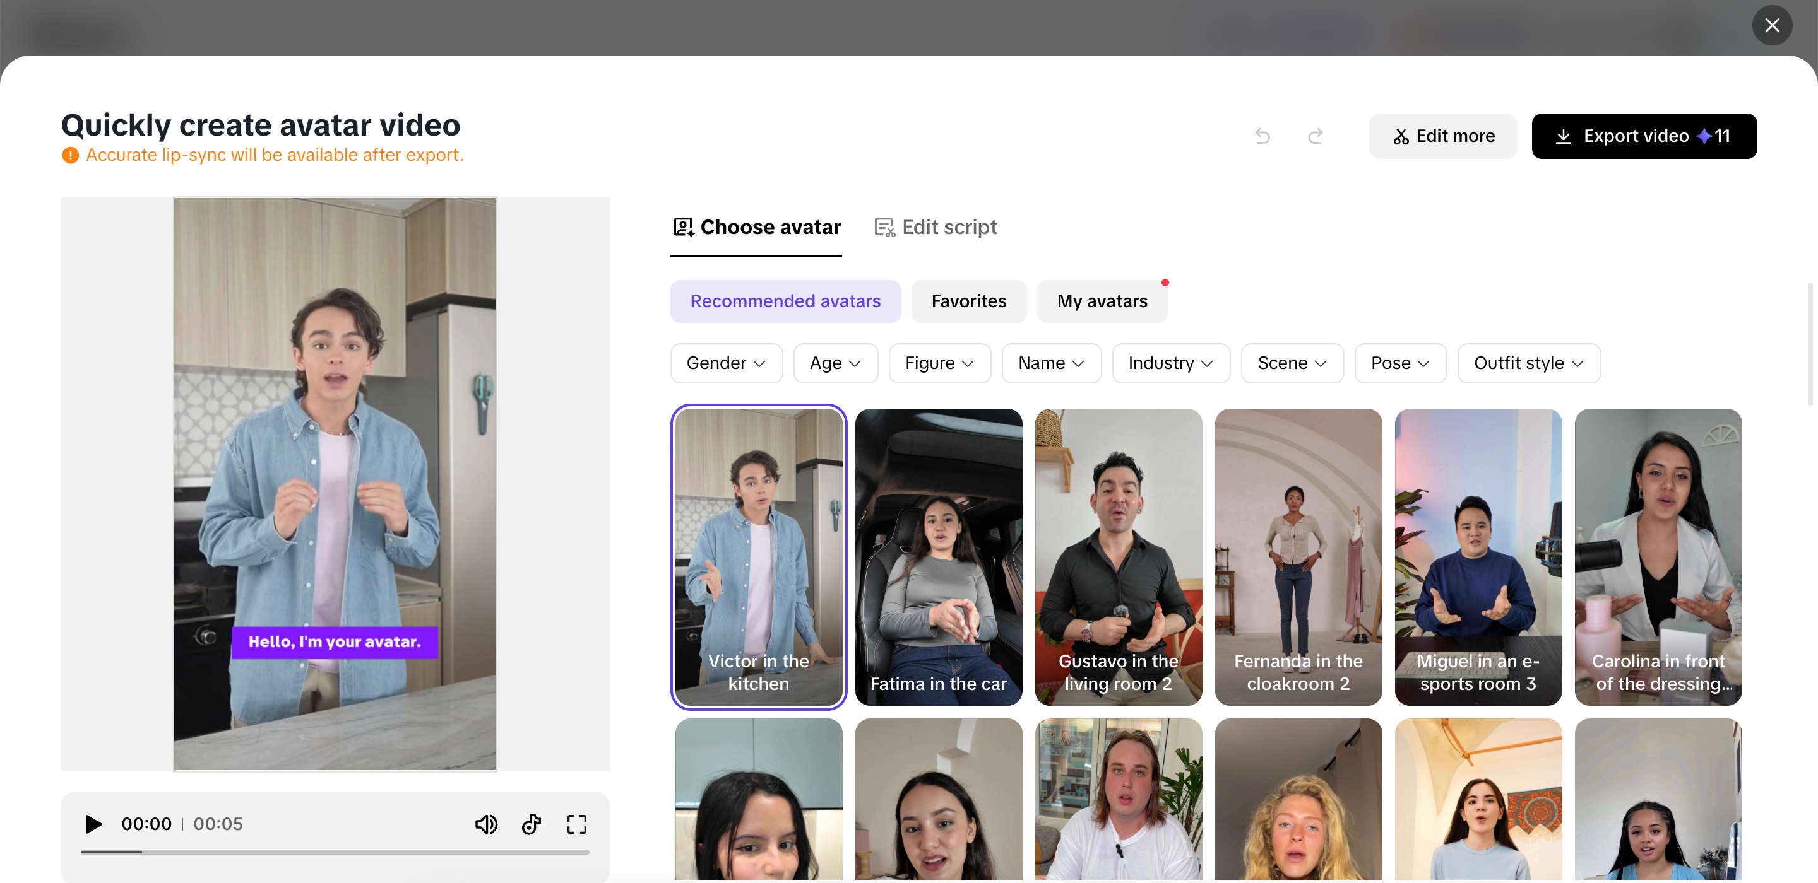Viewport: 1818px width, 883px height.
Task: Switch to the Favorites avatars view
Action: pyautogui.click(x=968, y=301)
